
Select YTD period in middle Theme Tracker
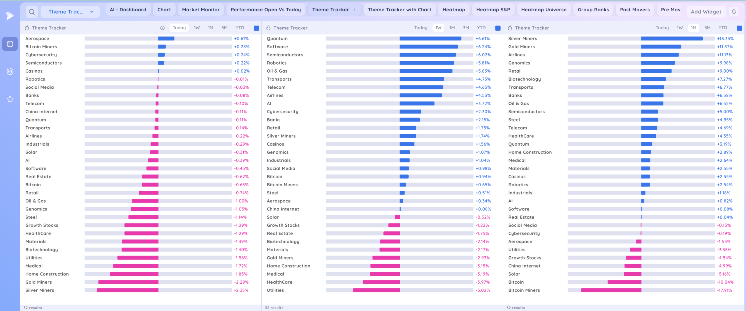point(481,28)
